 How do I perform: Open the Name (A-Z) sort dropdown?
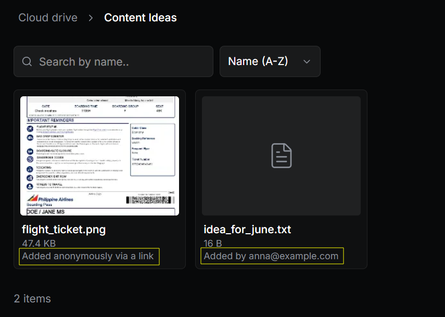tap(270, 61)
